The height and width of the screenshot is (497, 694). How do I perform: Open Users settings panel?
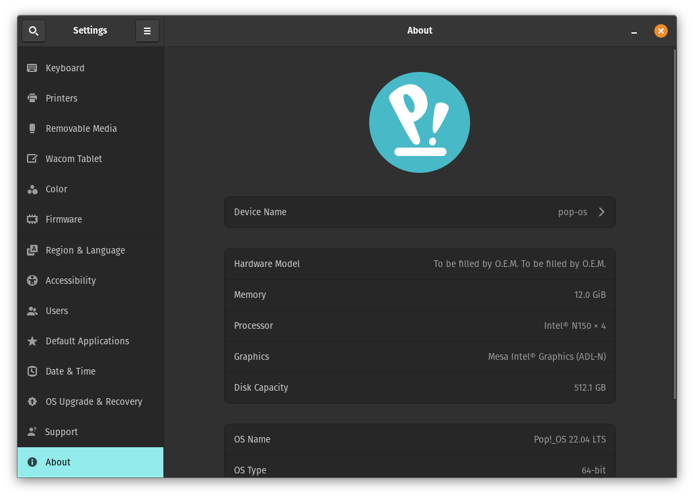[x=90, y=311]
